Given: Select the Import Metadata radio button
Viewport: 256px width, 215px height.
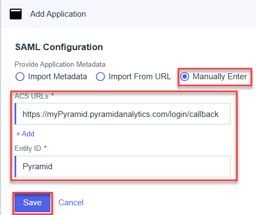Looking at the screenshot, I should [20, 77].
